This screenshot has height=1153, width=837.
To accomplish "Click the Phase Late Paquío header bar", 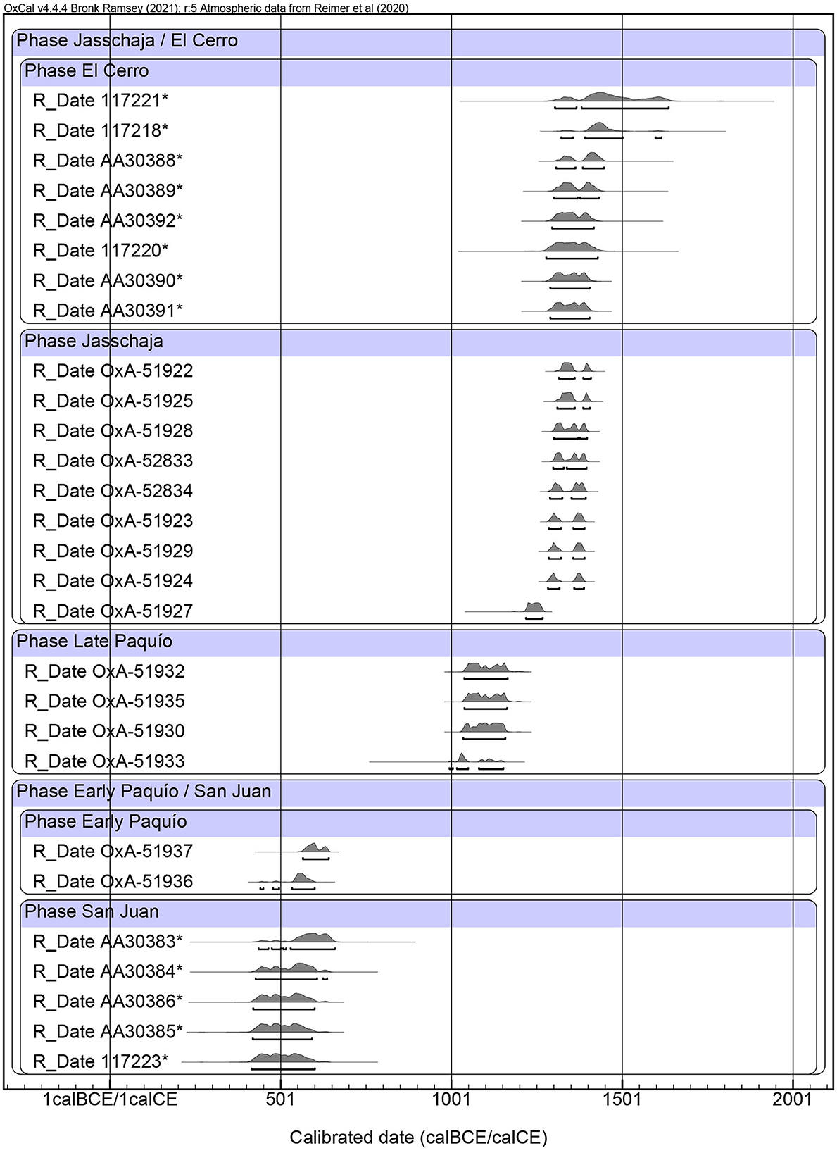I will 94,642.
